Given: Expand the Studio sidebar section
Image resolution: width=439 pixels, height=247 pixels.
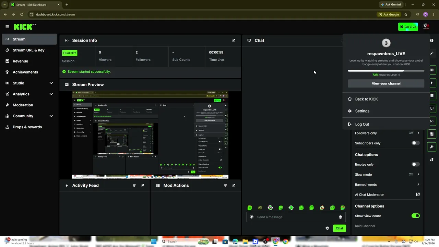Looking at the screenshot, I should click(x=51, y=83).
